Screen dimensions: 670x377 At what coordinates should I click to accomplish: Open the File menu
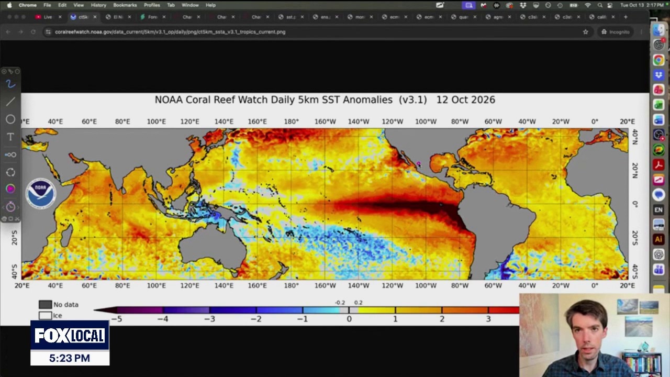point(47,5)
